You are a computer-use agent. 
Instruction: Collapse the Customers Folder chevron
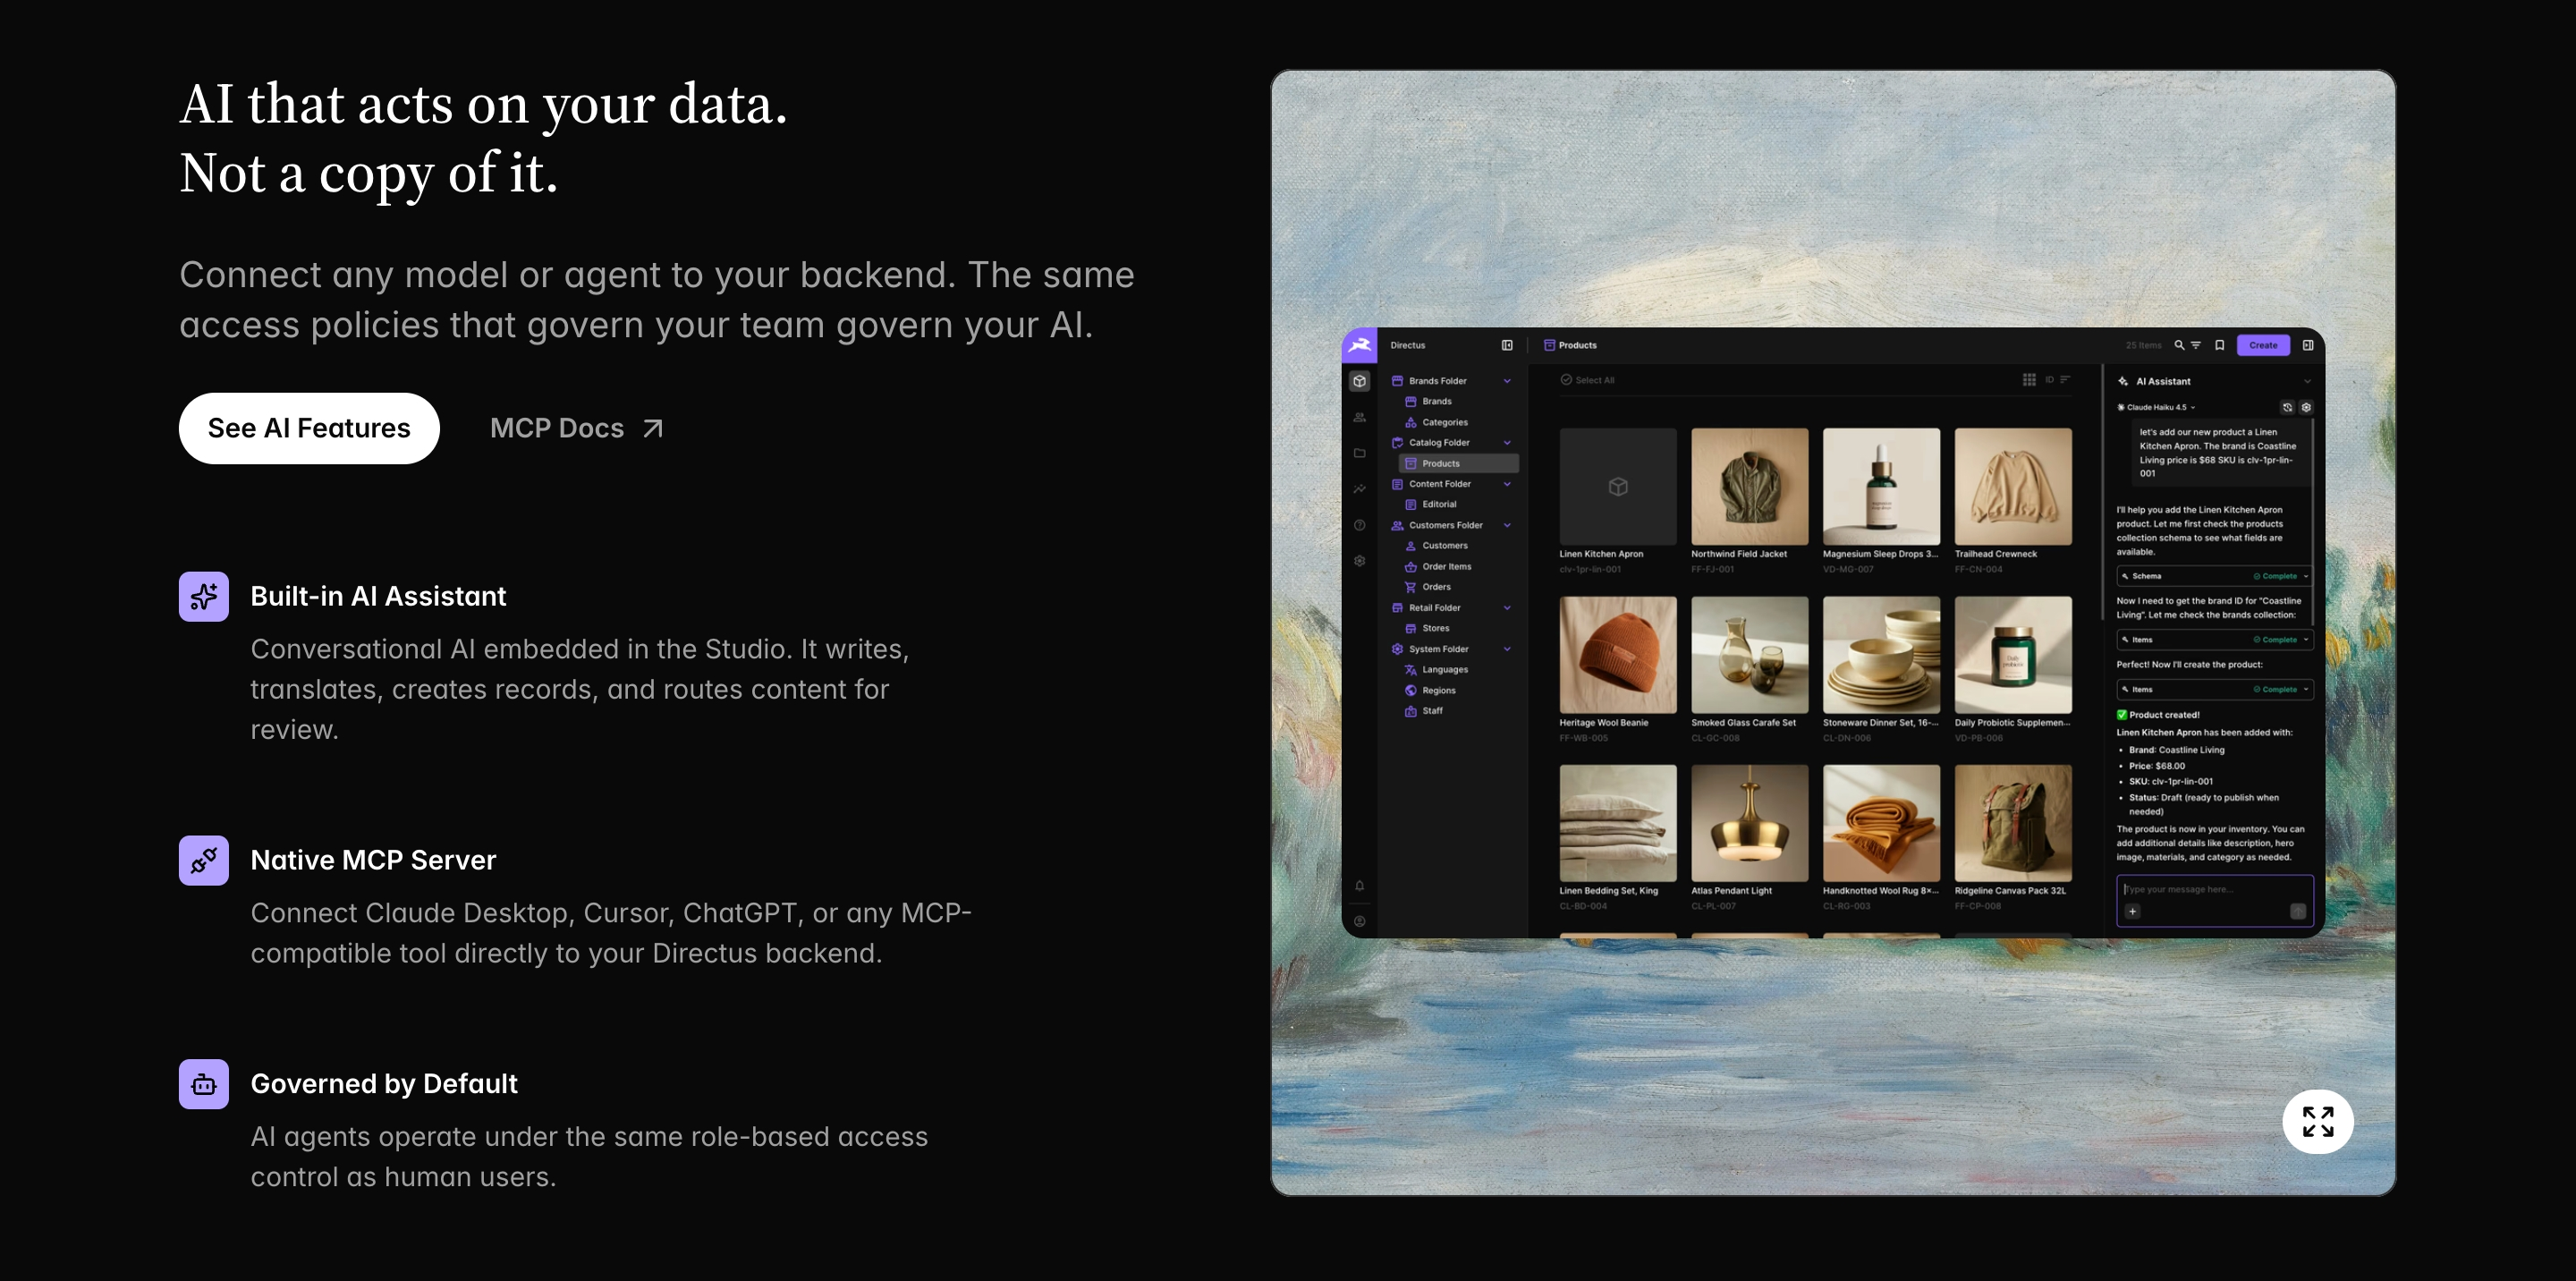tap(1507, 525)
